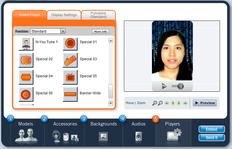
Task: Select the Special 06 round player icon
Action: (26, 94)
